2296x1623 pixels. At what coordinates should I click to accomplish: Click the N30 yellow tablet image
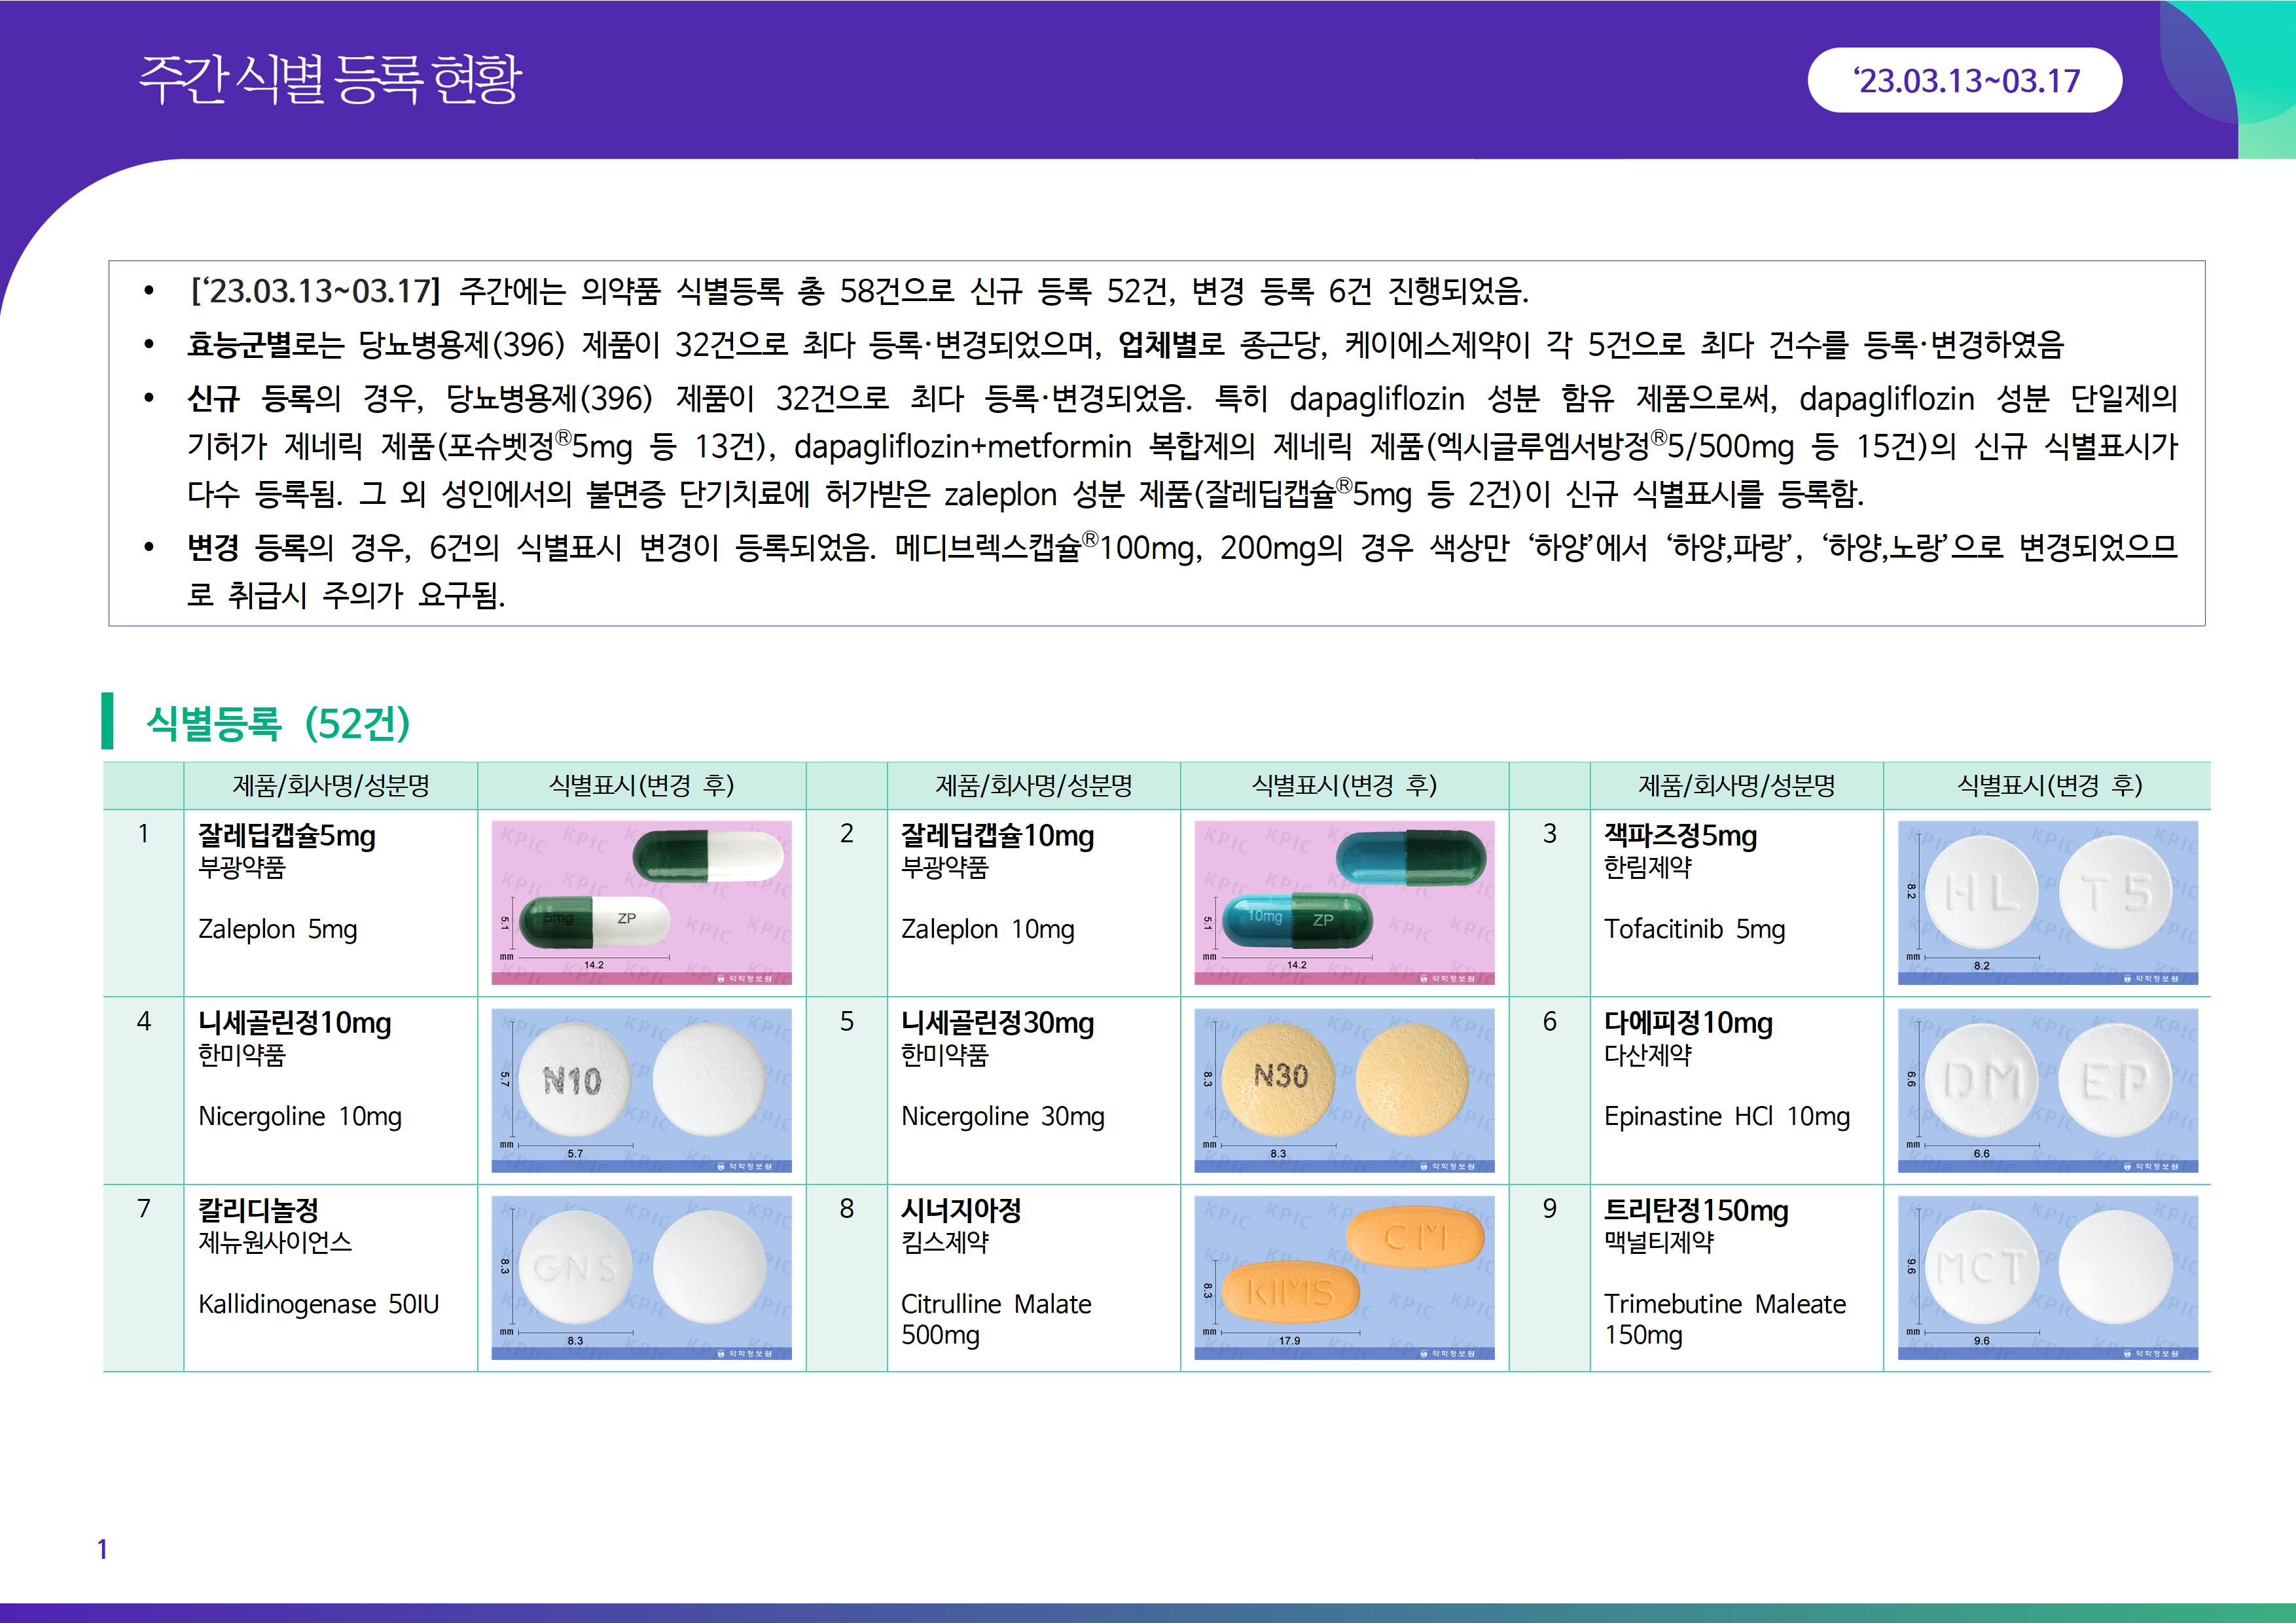1344,1090
